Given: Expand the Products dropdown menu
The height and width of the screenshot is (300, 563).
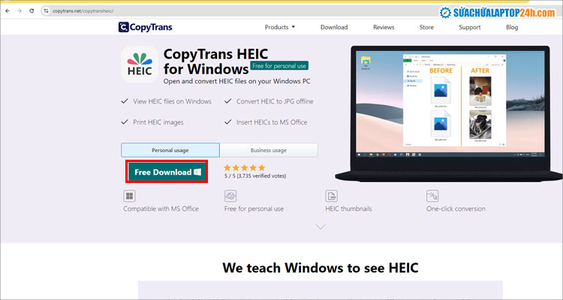Looking at the screenshot, I should click(x=279, y=27).
